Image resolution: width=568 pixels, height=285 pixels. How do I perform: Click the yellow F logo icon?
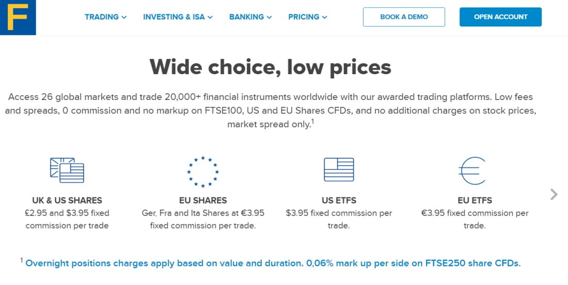coord(18,18)
